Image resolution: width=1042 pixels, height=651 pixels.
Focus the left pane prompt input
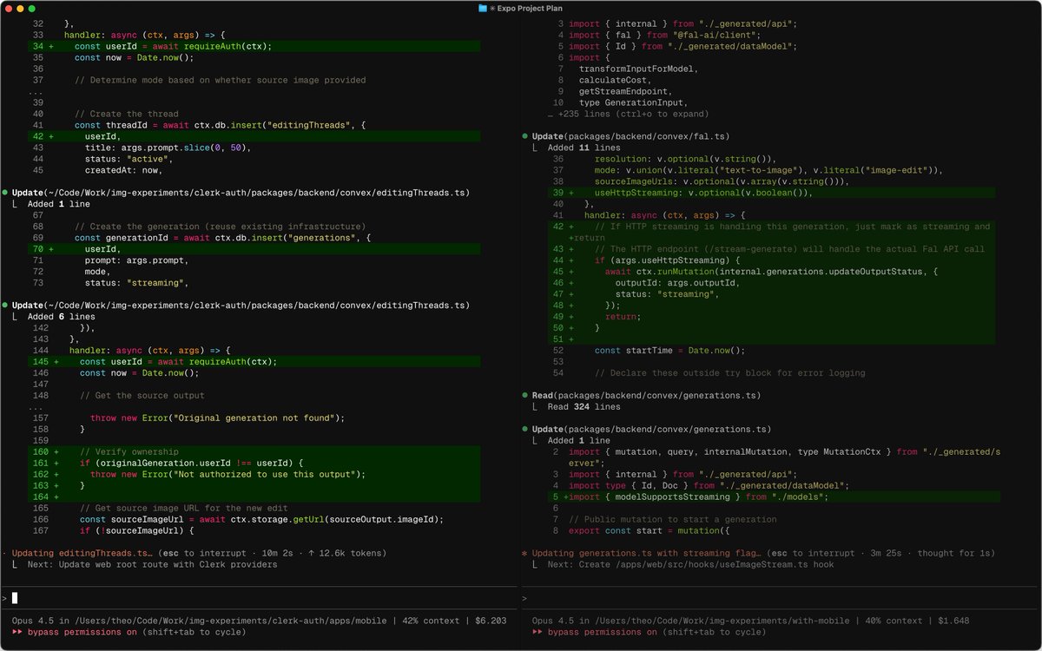[260, 598]
